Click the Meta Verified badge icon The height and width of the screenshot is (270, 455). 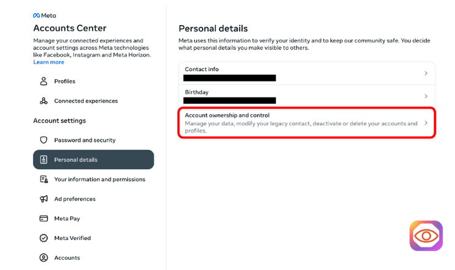click(x=44, y=238)
